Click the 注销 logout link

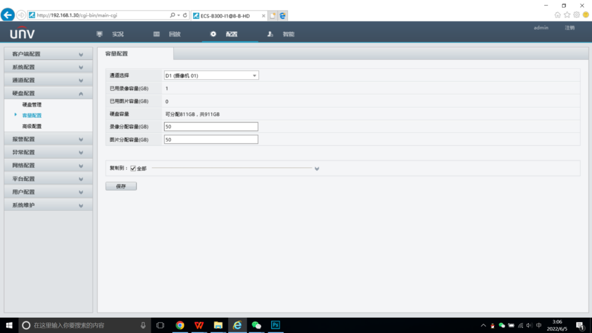pyautogui.click(x=570, y=28)
